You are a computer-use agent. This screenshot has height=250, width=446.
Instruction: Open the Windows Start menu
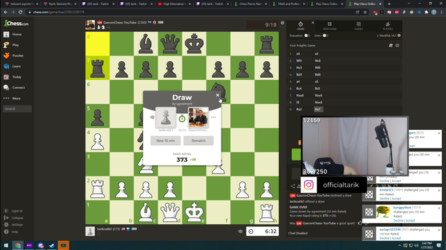(x=6, y=245)
